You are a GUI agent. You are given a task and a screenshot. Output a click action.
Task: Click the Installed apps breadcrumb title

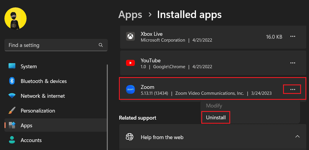189,14
